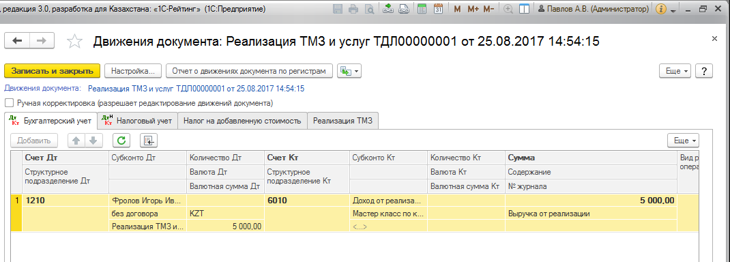The image size is (730, 262).
Task: Open the calculator icon in title bar
Action: point(422,9)
